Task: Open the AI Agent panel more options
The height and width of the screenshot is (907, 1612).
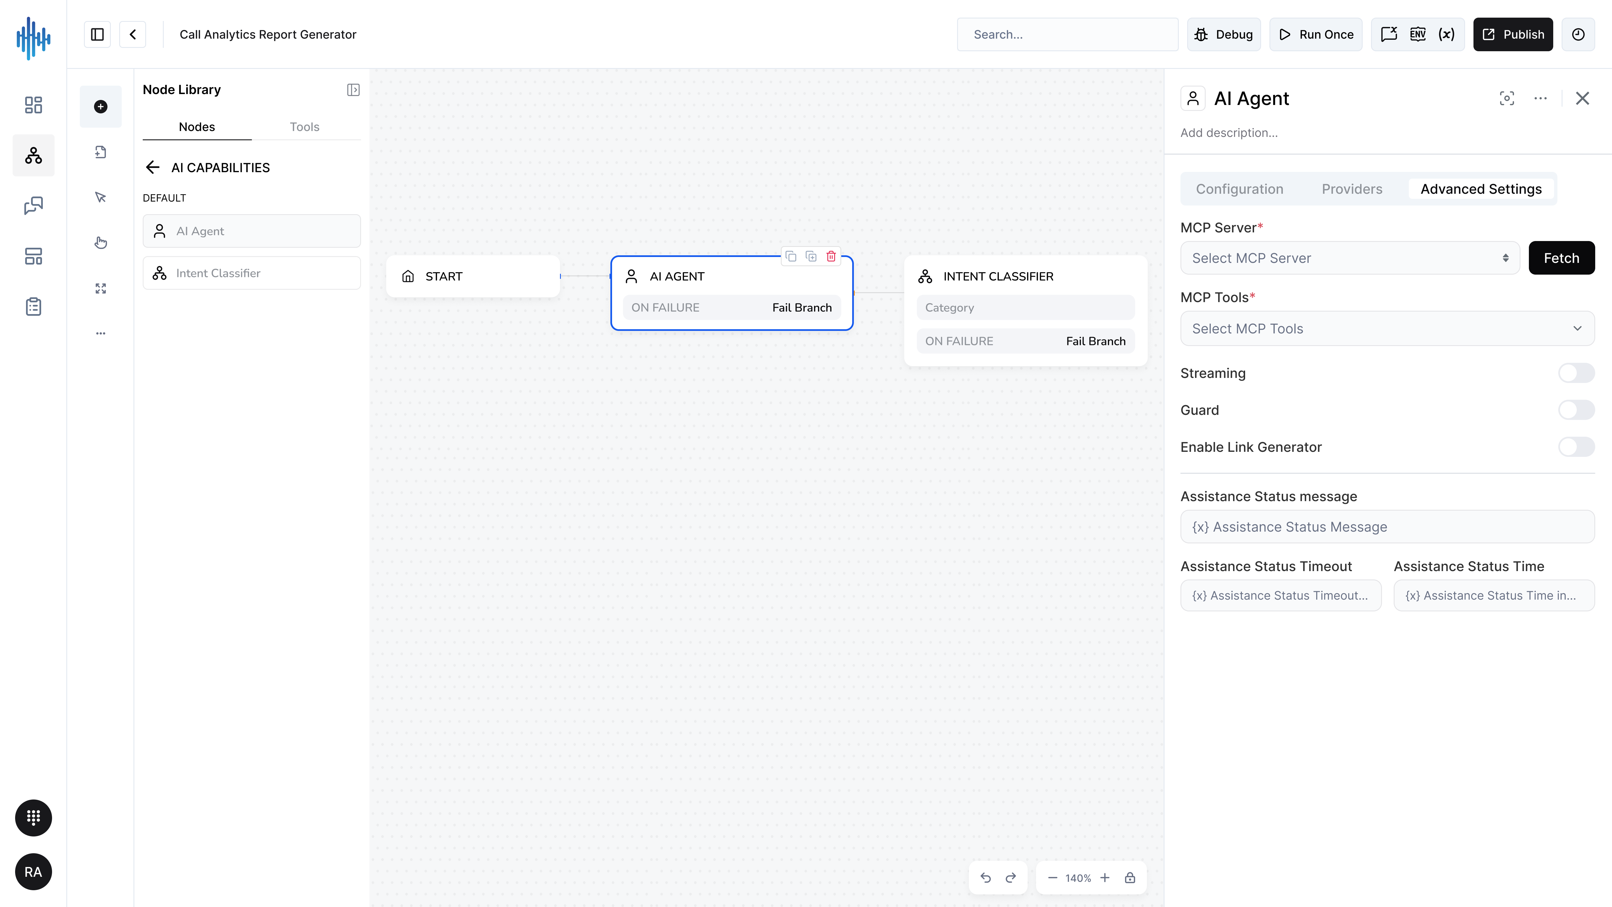Action: (x=1541, y=98)
